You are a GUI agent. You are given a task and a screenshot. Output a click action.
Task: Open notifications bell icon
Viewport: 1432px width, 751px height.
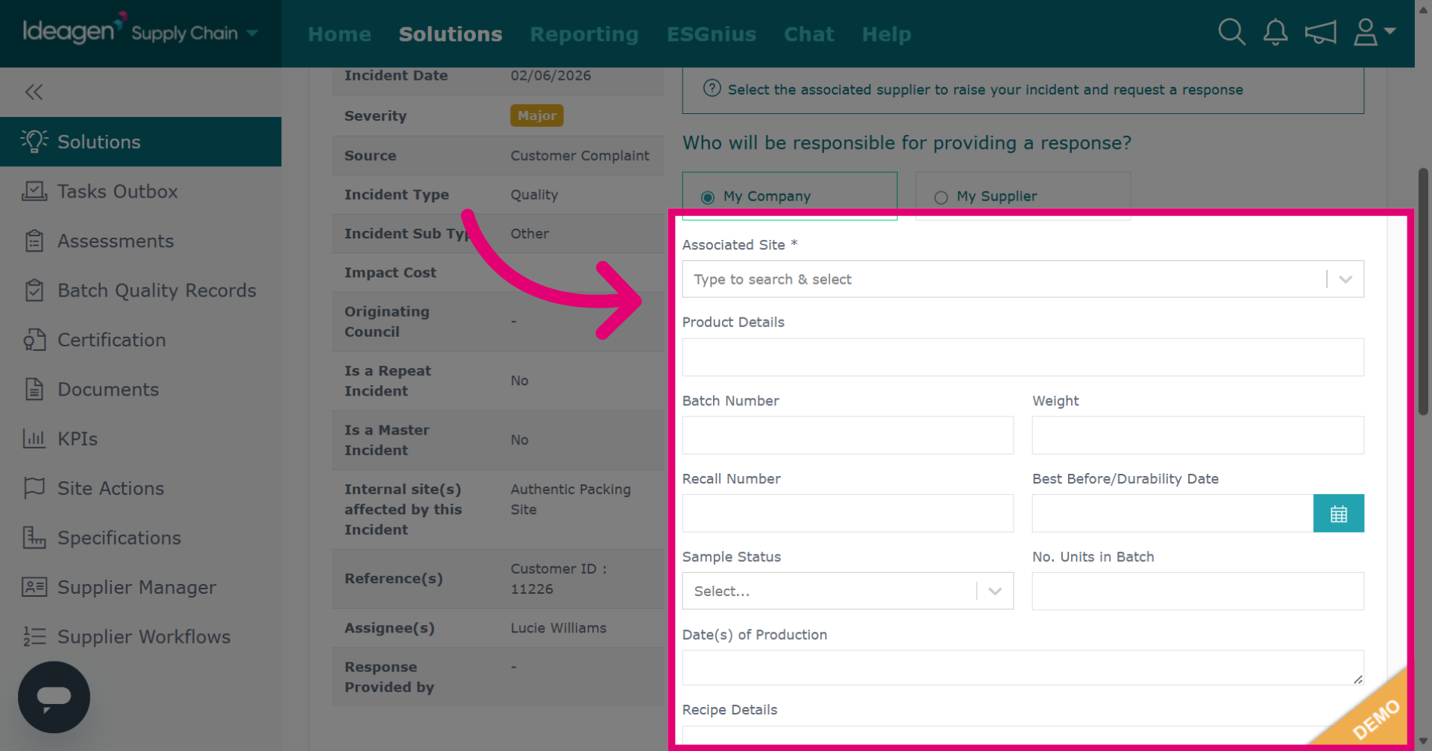point(1275,32)
